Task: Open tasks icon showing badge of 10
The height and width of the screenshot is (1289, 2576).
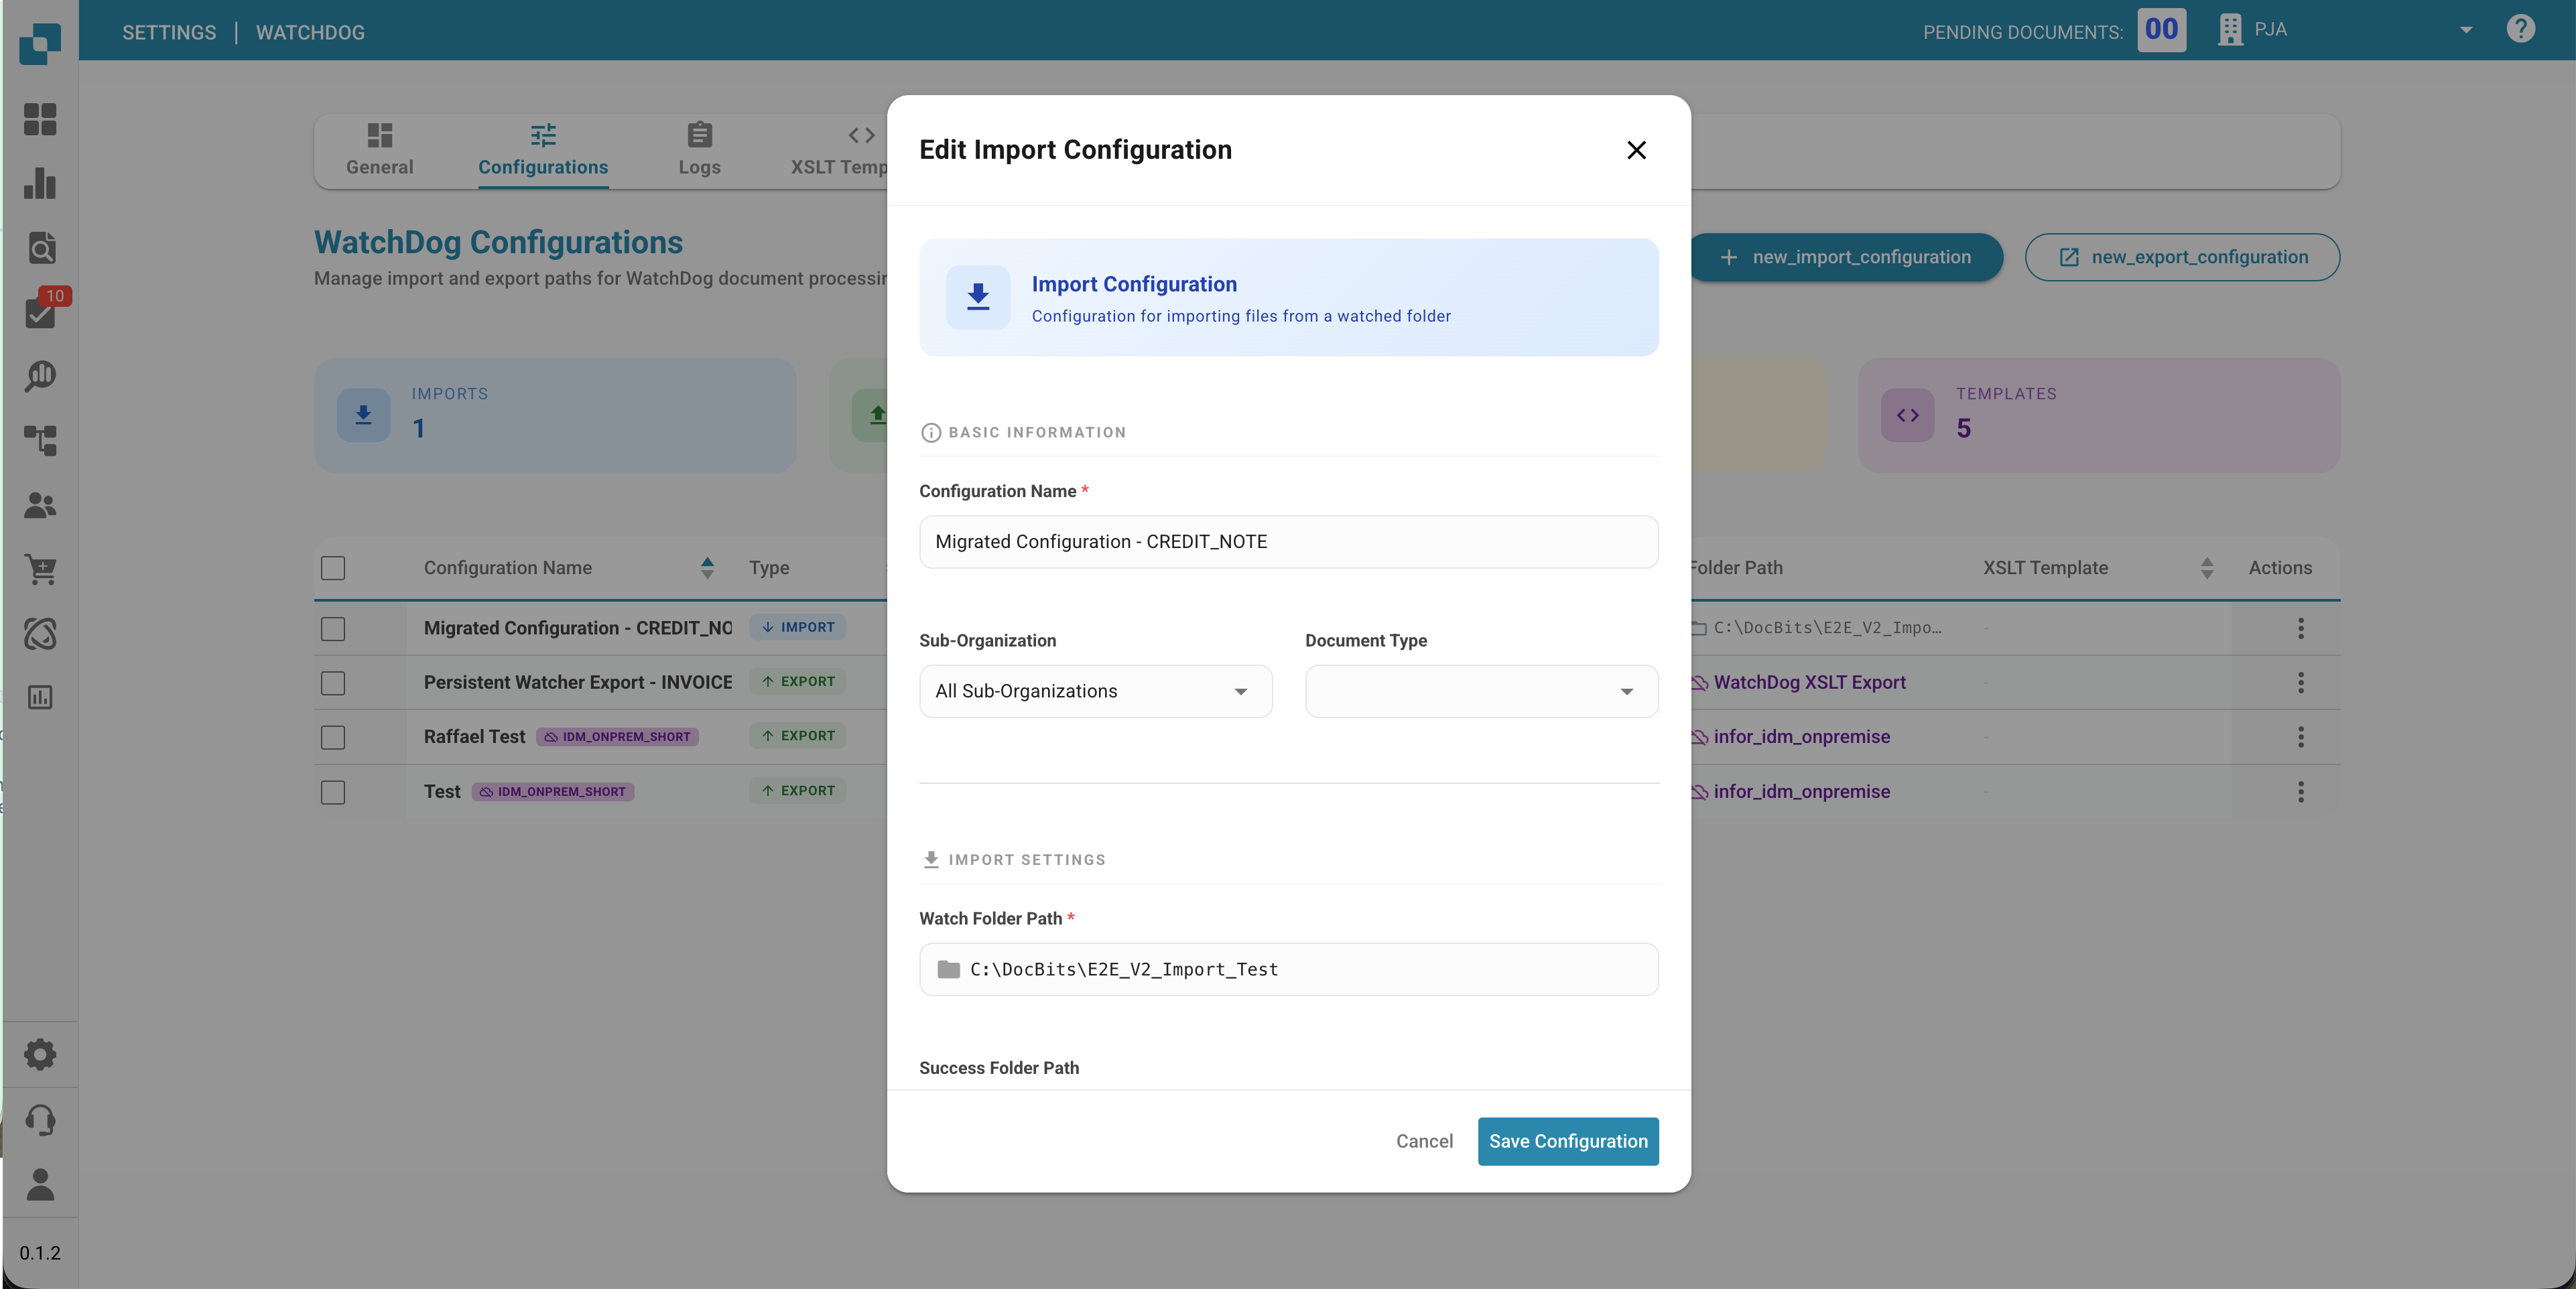Action: [x=40, y=312]
